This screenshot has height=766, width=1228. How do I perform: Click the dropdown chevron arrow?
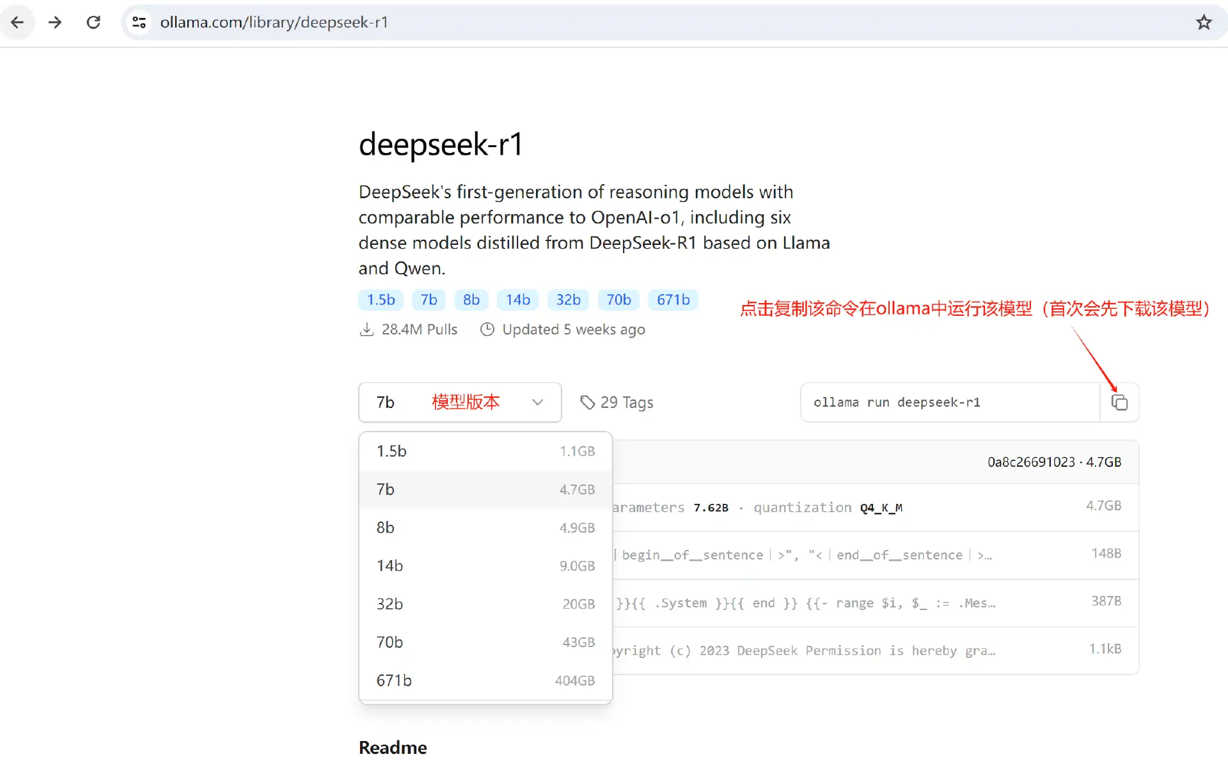point(538,402)
